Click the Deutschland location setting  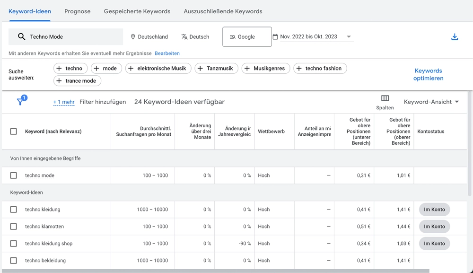pos(149,37)
